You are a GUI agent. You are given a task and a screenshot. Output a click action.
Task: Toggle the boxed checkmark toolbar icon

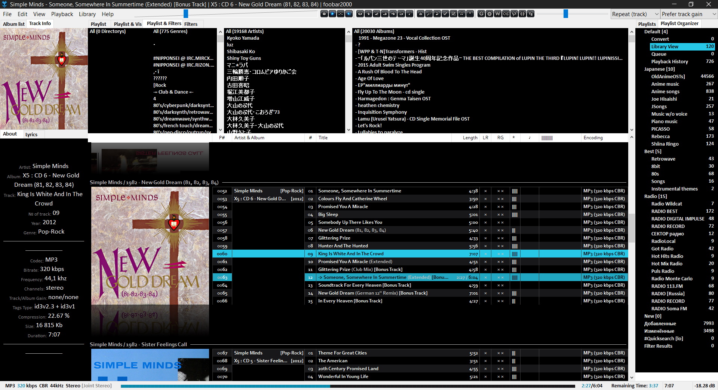[x=453, y=14]
